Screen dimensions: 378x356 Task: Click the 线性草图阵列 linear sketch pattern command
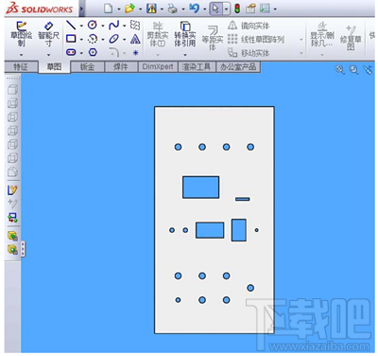click(256, 40)
